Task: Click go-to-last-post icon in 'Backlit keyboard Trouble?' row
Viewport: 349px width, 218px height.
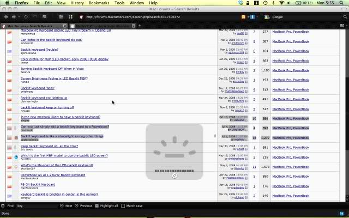Action: tap(246, 53)
